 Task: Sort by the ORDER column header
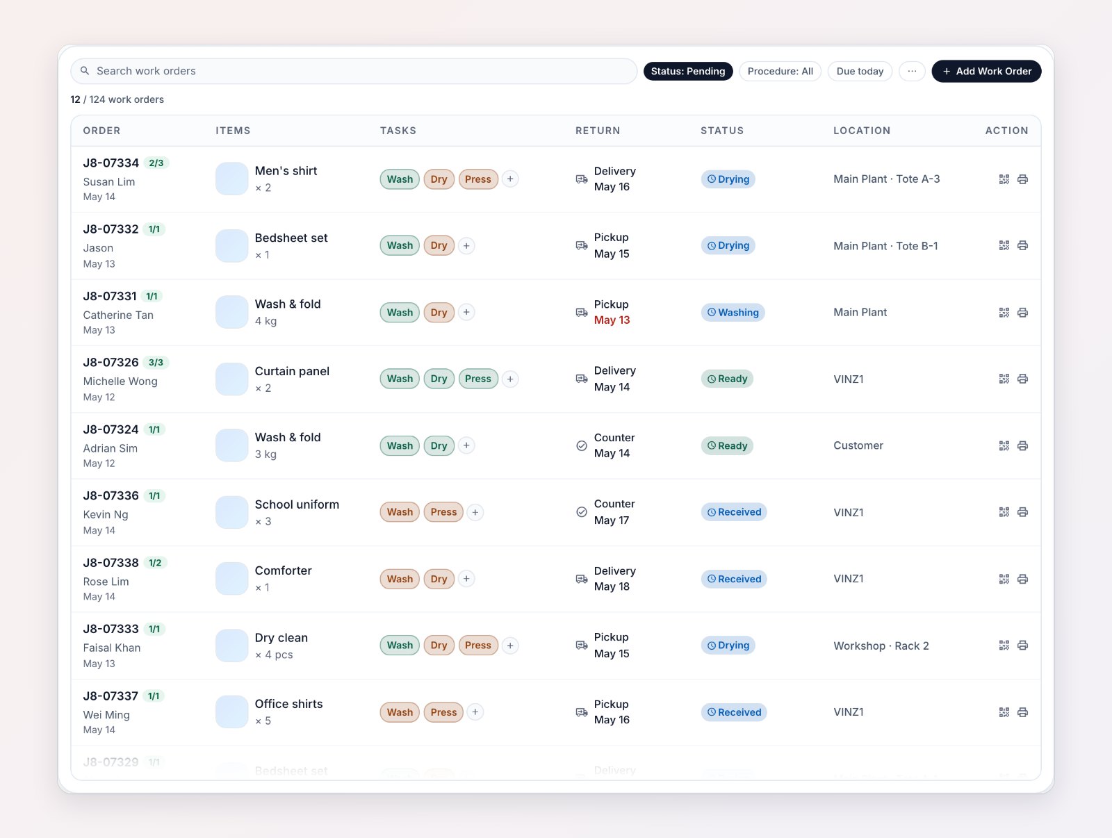[x=101, y=131]
